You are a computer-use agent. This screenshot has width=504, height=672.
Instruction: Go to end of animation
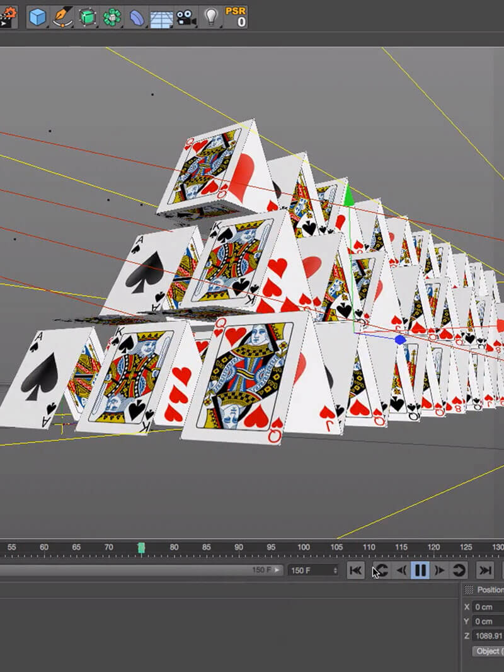click(485, 571)
